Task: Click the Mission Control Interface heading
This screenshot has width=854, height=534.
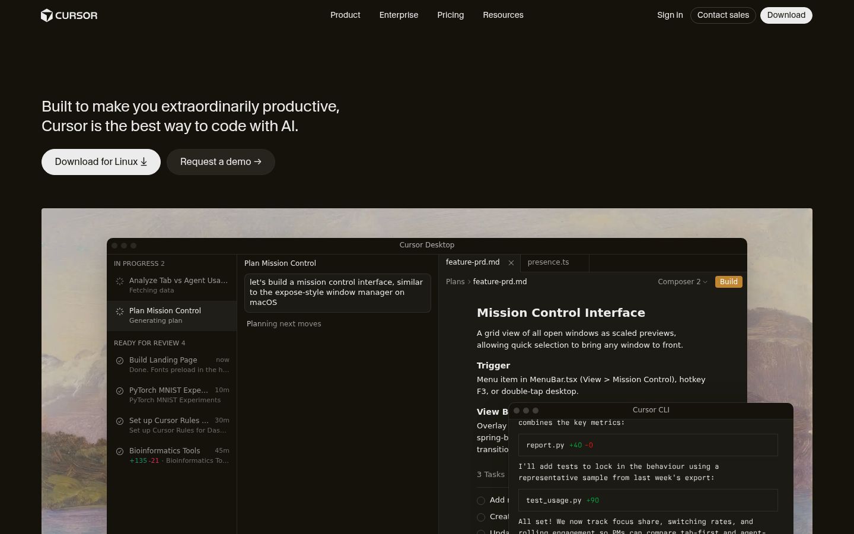Action: pos(561,313)
